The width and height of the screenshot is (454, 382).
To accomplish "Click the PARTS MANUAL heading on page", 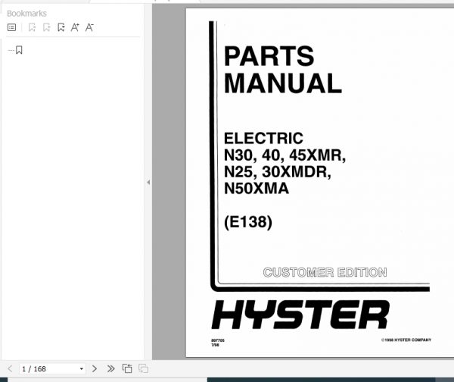I will coord(283,70).
